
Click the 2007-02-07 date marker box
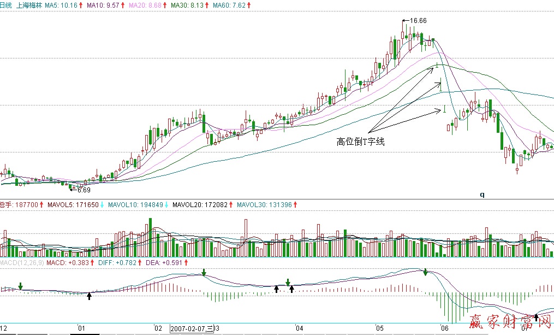(x=192, y=329)
